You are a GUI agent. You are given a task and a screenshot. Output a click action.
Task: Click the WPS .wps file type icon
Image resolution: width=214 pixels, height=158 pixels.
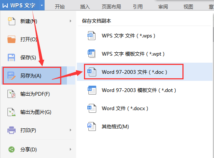coord(91,36)
